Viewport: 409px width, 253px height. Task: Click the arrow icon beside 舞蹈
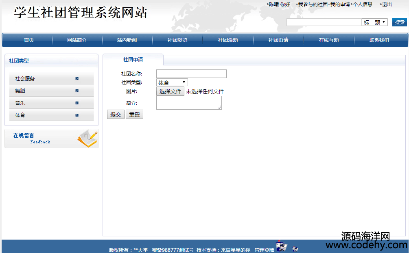click(77, 91)
